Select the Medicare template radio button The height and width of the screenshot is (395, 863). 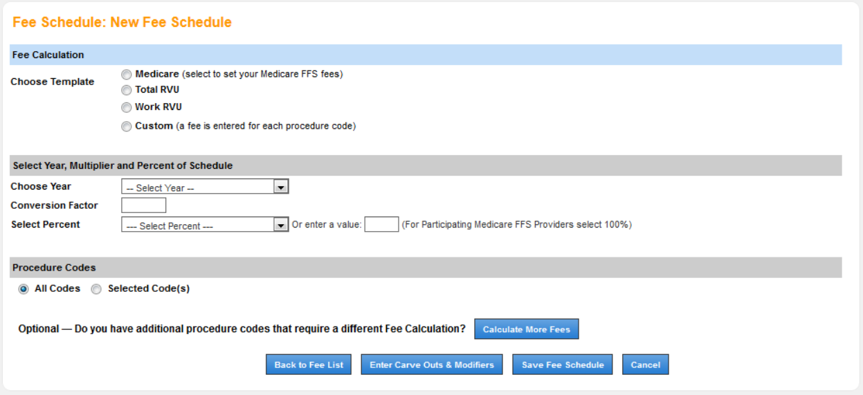126,74
